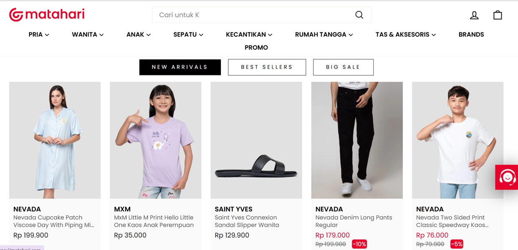The image size is (518, 250).
Task: Expand the PRIA category menu
Action: 39,35
